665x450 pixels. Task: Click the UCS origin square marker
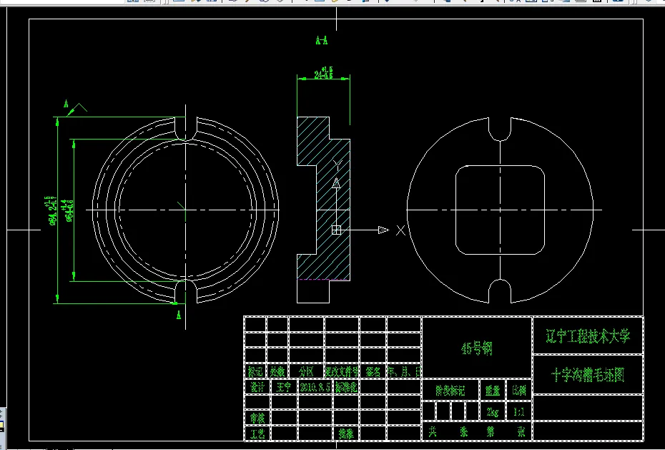[x=336, y=230]
